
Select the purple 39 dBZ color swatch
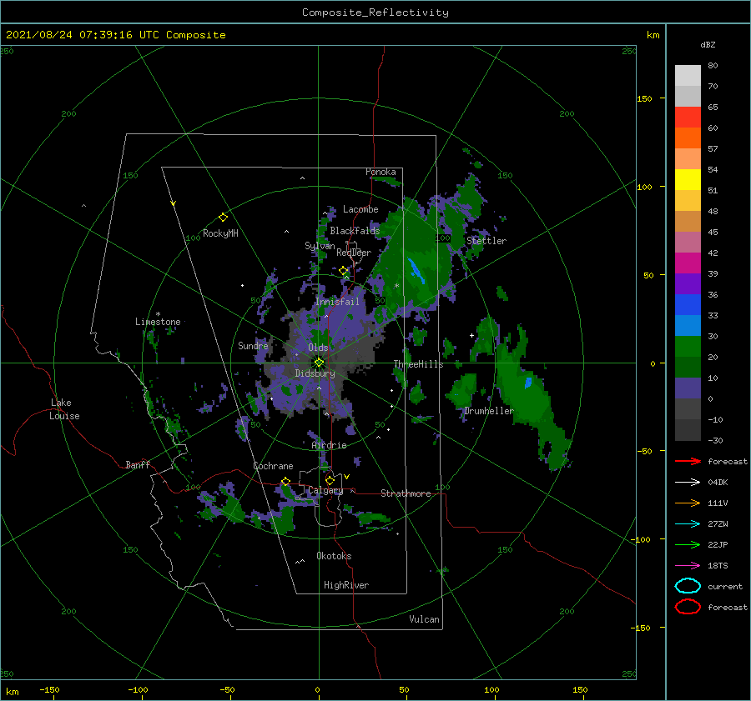tap(688, 284)
